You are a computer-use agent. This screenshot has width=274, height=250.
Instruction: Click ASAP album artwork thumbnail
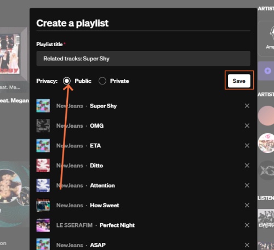coord(43,244)
